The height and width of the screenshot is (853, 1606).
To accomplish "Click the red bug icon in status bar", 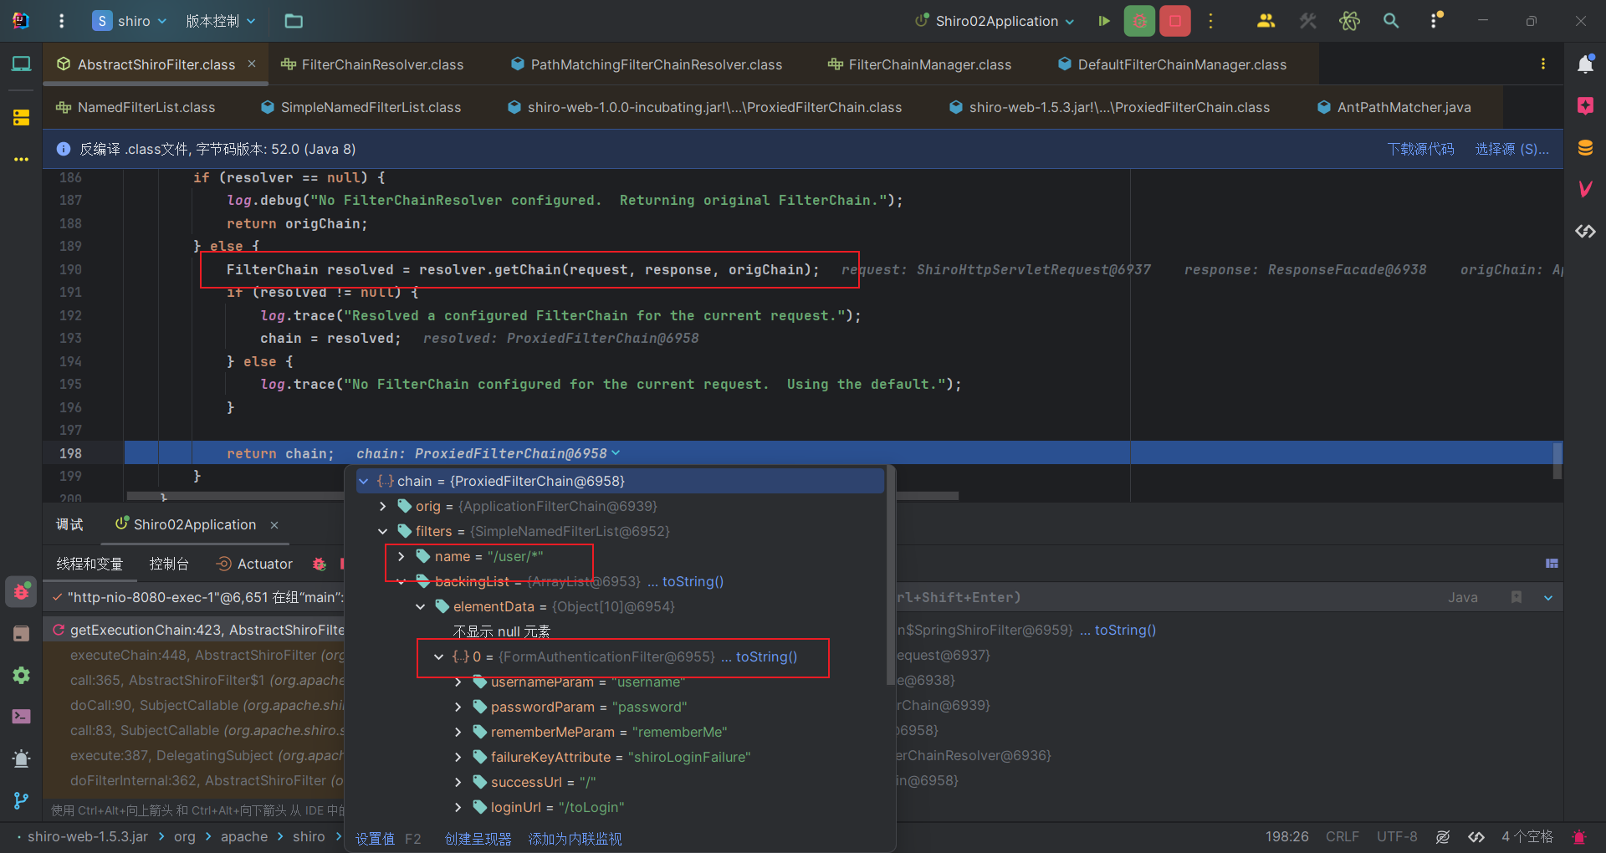I will point(1579,837).
